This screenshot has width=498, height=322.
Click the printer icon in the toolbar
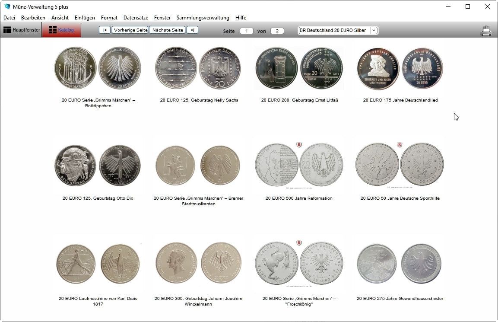(486, 31)
